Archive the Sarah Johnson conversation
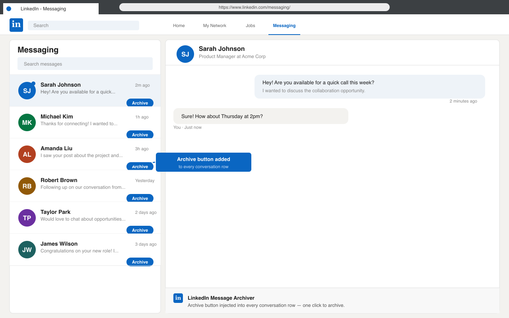Viewport: 509px width, 318px height. (x=140, y=103)
